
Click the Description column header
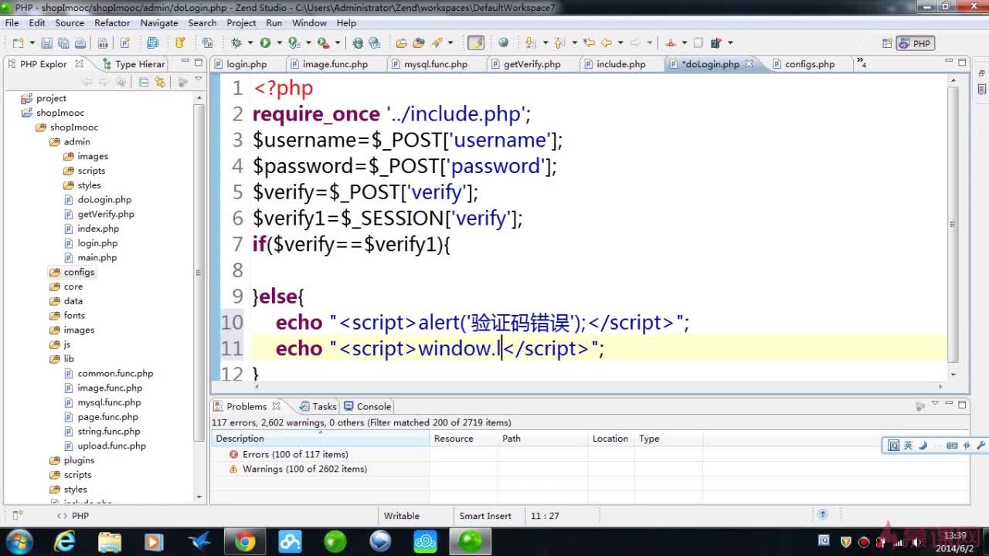coord(321,439)
